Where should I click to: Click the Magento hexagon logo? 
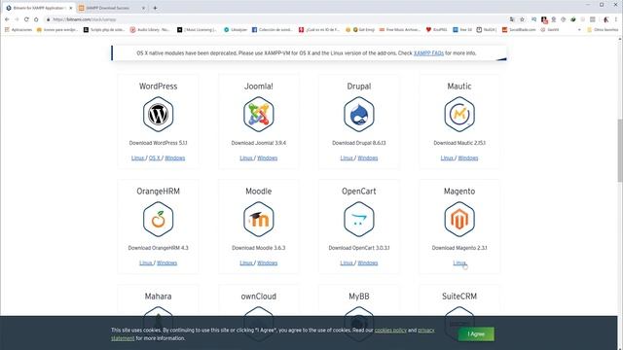tap(459, 219)
